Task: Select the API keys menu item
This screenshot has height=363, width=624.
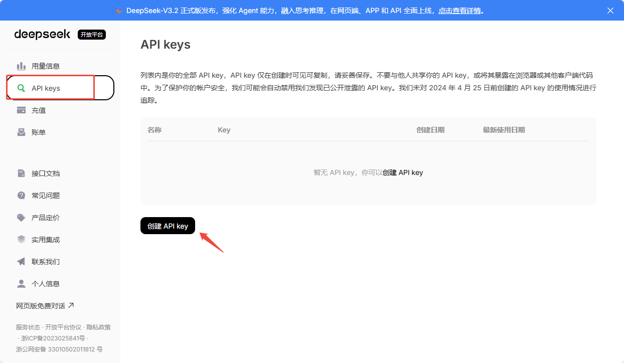Action: point(60,88)
